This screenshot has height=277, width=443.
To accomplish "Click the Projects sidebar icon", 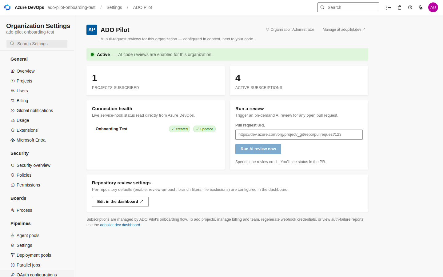I will (13, 81).
